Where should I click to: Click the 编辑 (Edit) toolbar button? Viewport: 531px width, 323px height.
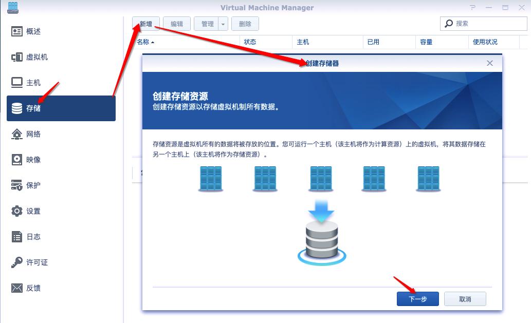(177, 24)
